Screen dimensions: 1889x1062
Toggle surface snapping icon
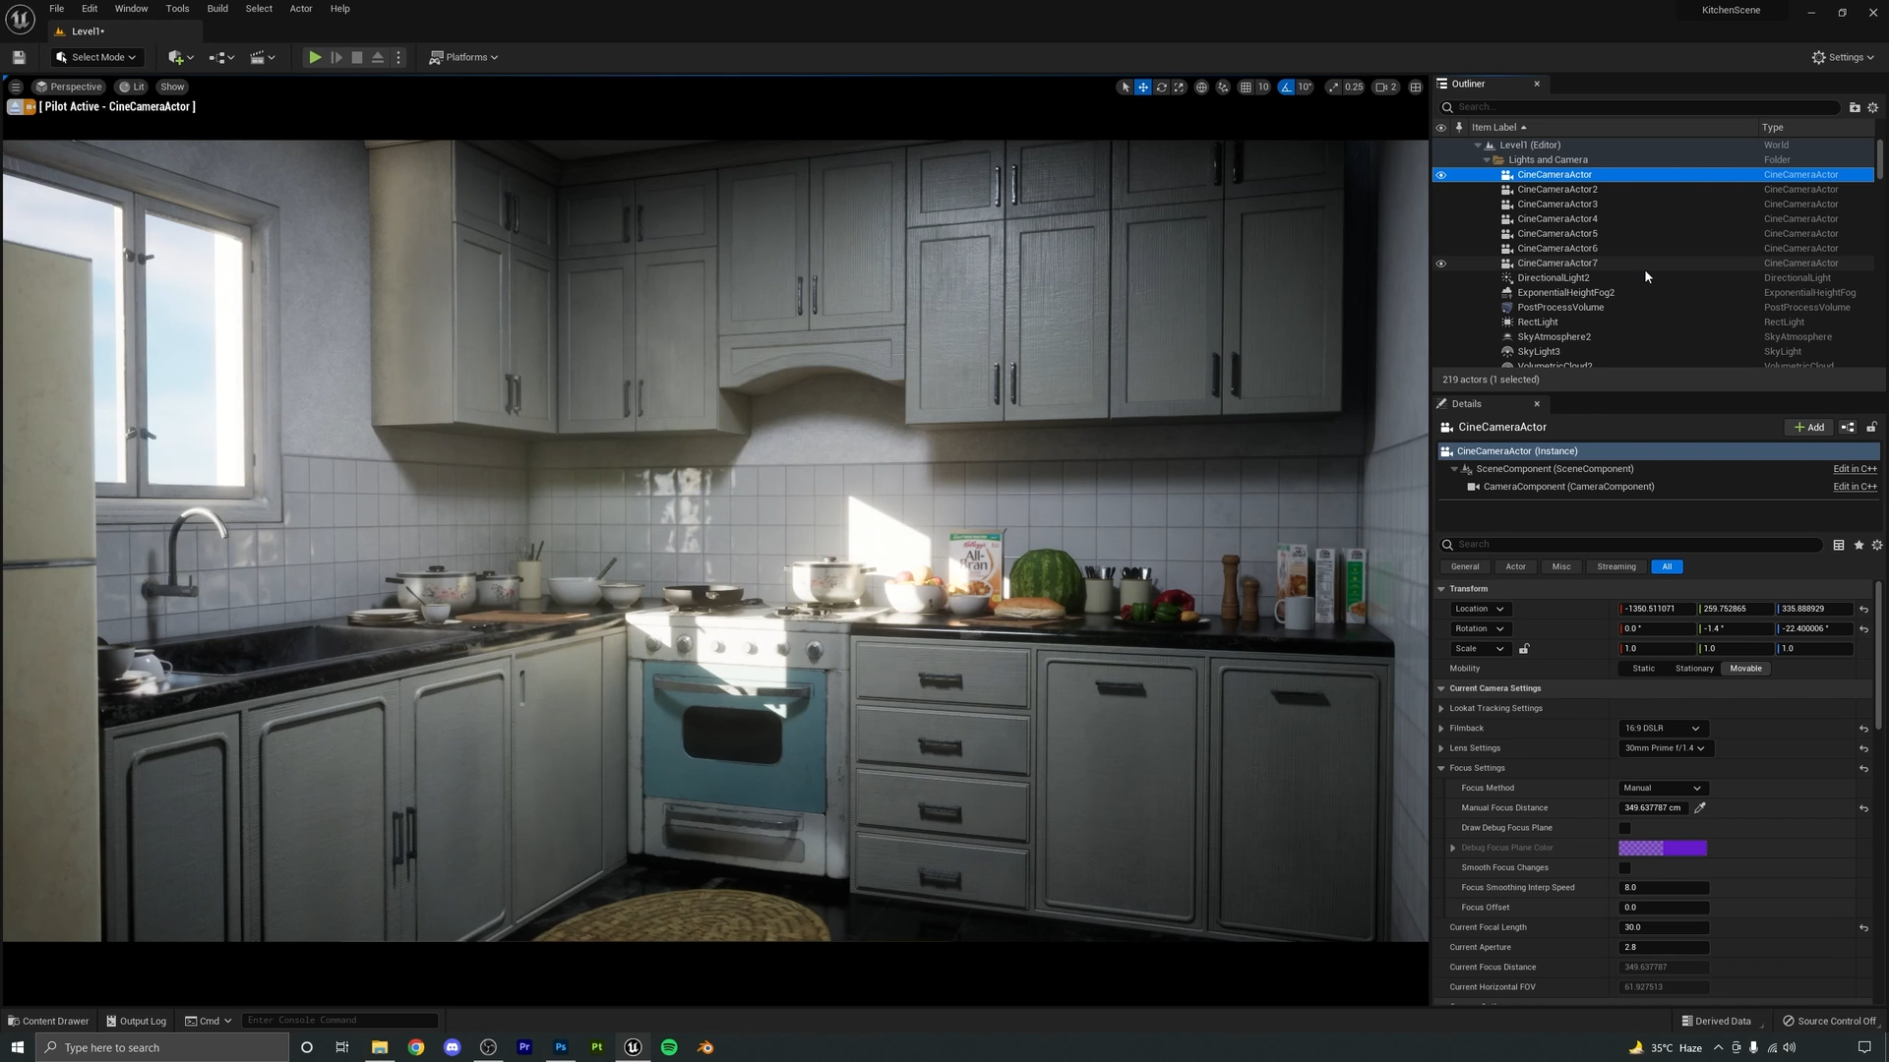[1223, 87]
